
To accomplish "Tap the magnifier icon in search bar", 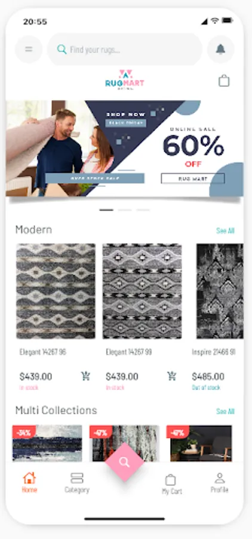I will pos(62,50).
